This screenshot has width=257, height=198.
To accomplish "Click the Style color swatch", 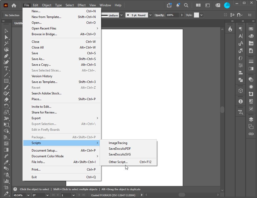I will [x=196, y=15].
